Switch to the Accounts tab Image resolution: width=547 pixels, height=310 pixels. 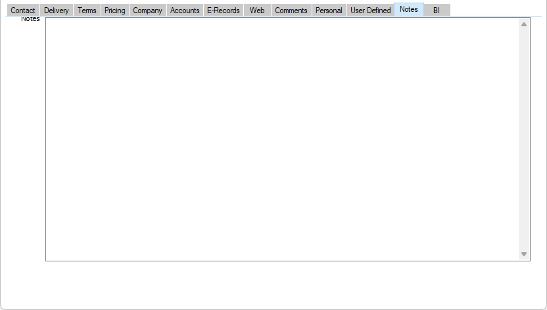(185, 10)
